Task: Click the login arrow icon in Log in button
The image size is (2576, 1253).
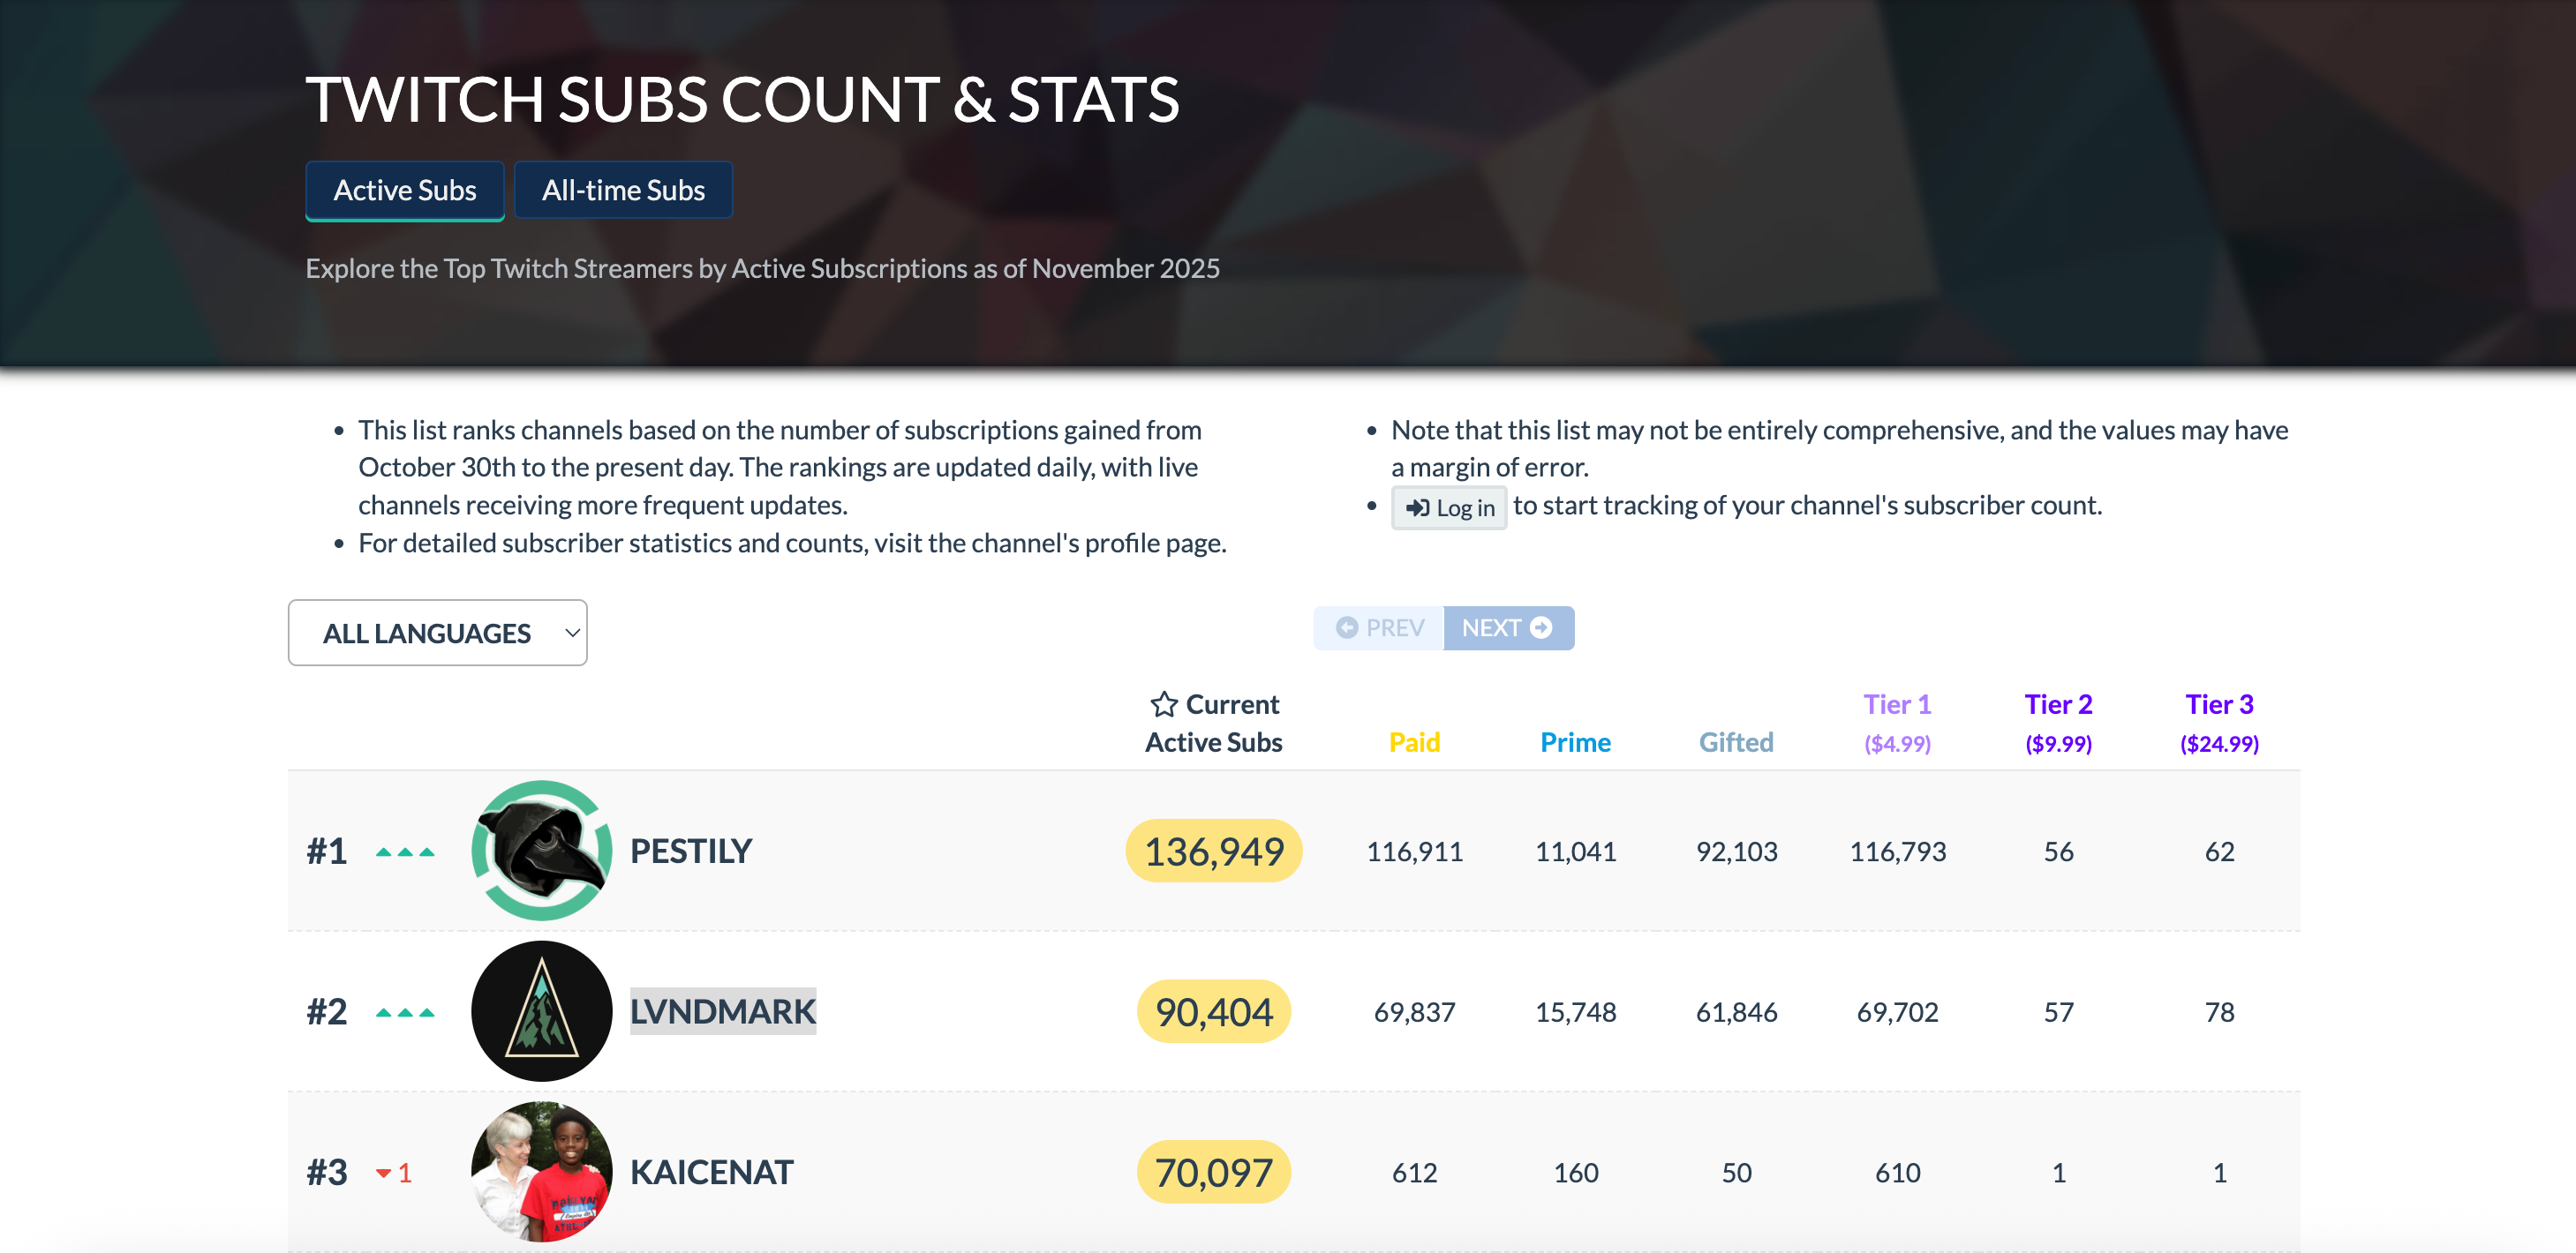Action: (1417, 507)
